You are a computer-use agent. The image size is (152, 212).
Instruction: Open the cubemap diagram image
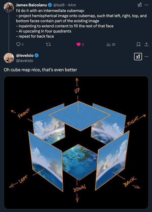click(76, 143)
